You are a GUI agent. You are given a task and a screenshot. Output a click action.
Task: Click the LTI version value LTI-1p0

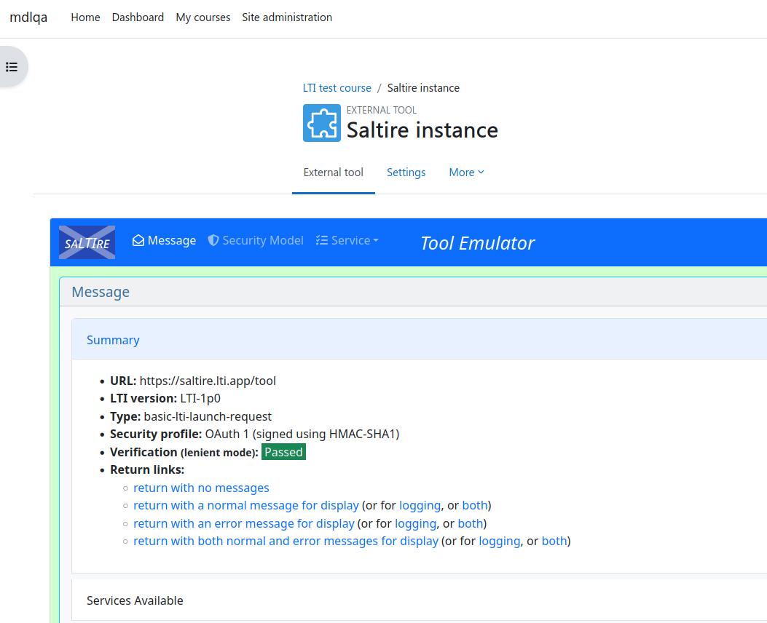(x=200, y=398)
